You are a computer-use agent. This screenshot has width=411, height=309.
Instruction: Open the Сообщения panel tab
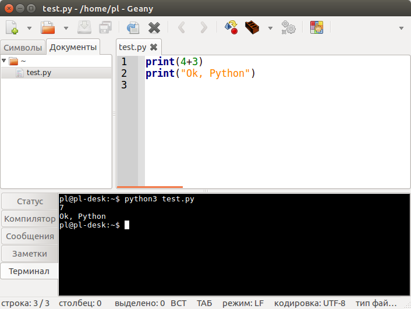[x=30, y=236]
